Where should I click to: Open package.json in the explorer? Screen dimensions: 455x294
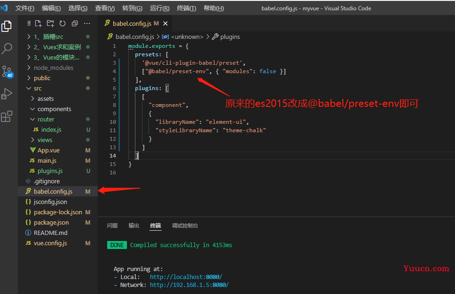58,223
